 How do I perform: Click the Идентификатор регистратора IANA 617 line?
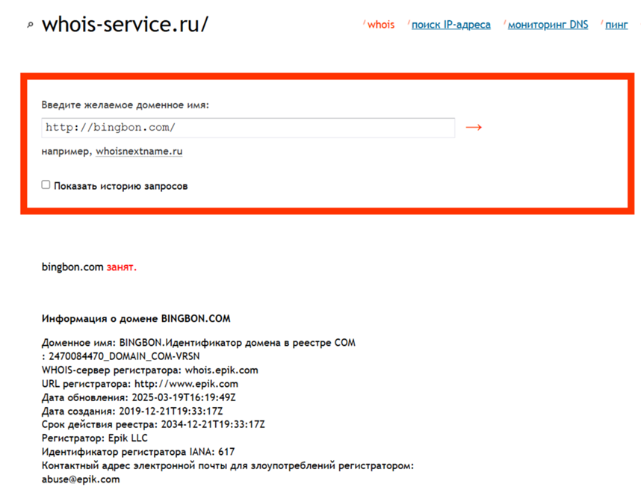tap(138, 452)
